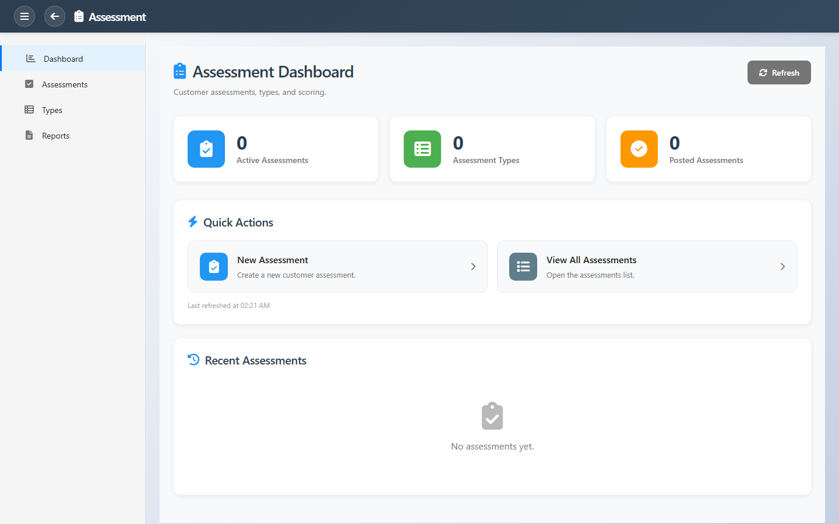Open Assessments in the sidebar
Image resolution: width=839 pixels, height=524 pixels.
[x=64, y=84]
